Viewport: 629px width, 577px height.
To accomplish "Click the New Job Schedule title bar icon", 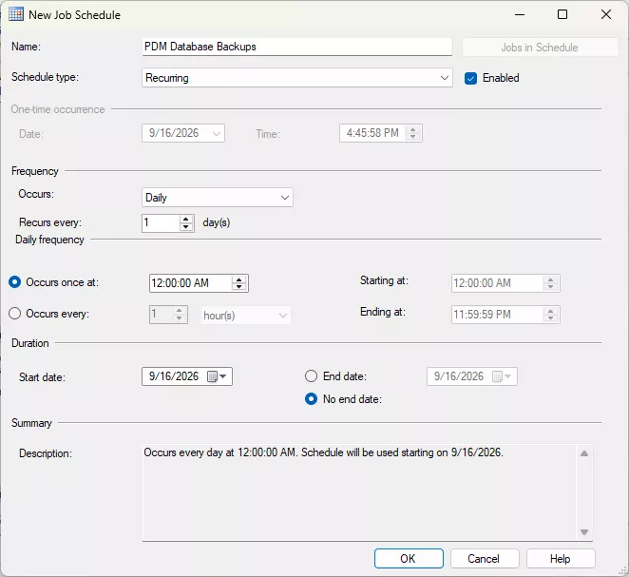I will (x=16, y=14).
